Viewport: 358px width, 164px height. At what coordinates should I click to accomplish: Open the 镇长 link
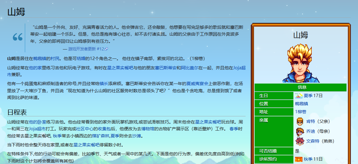click(x=104, y=84)
